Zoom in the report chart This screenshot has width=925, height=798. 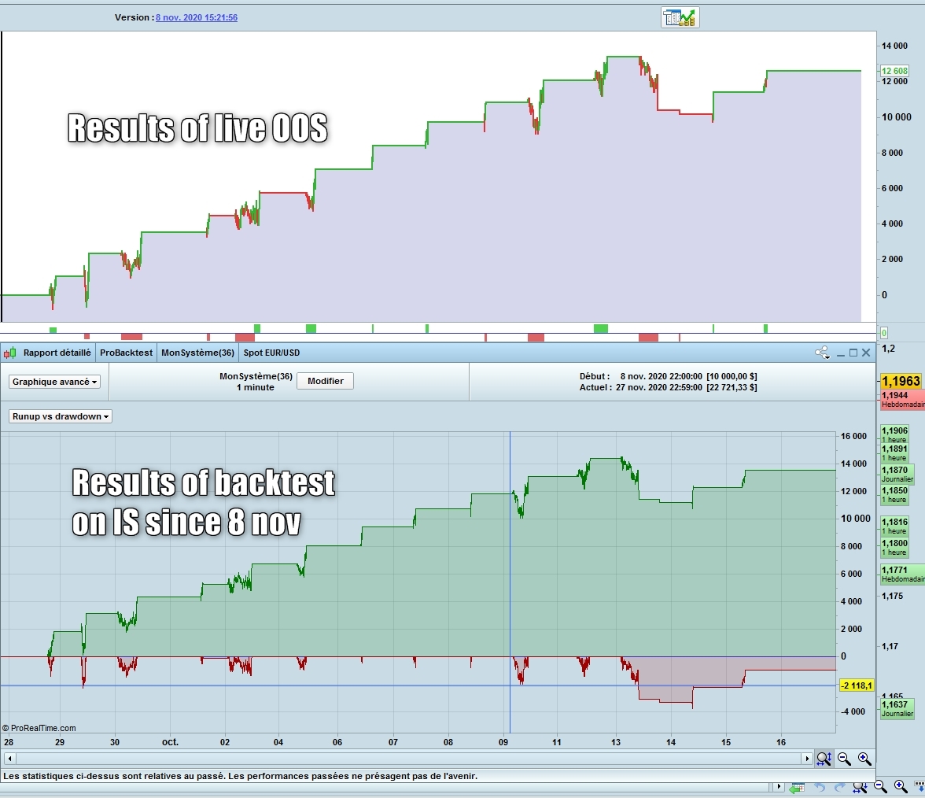pos(864,759)
